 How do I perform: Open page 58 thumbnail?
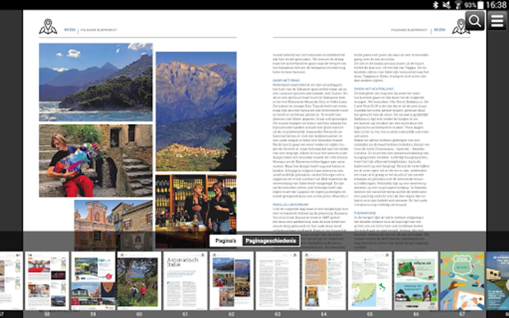pos(47,281)
